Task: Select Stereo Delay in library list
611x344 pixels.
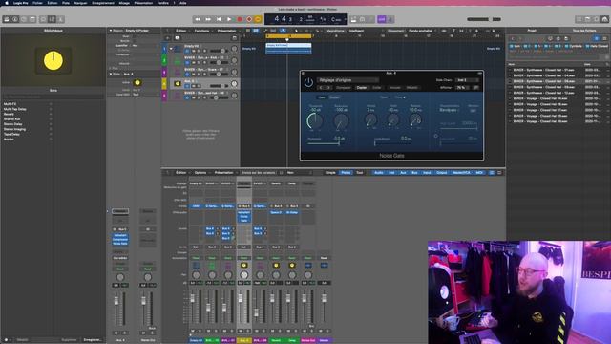Action: (12, 124)
